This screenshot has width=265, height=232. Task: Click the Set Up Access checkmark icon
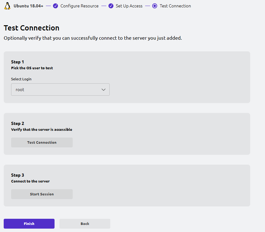pyautogui.click(x=111, y=6)
